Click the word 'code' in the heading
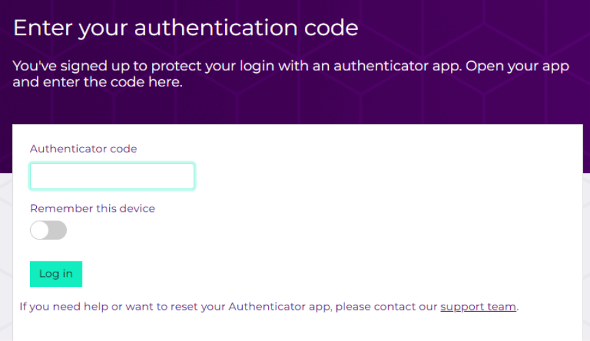590x341 pixels. (x=331, y=28)
